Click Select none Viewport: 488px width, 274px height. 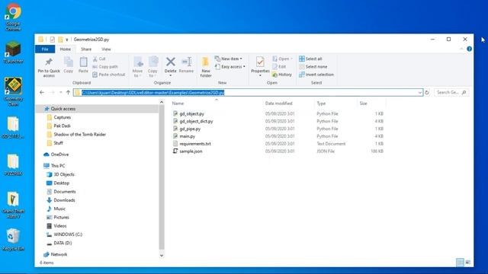(x=313, y=66)
